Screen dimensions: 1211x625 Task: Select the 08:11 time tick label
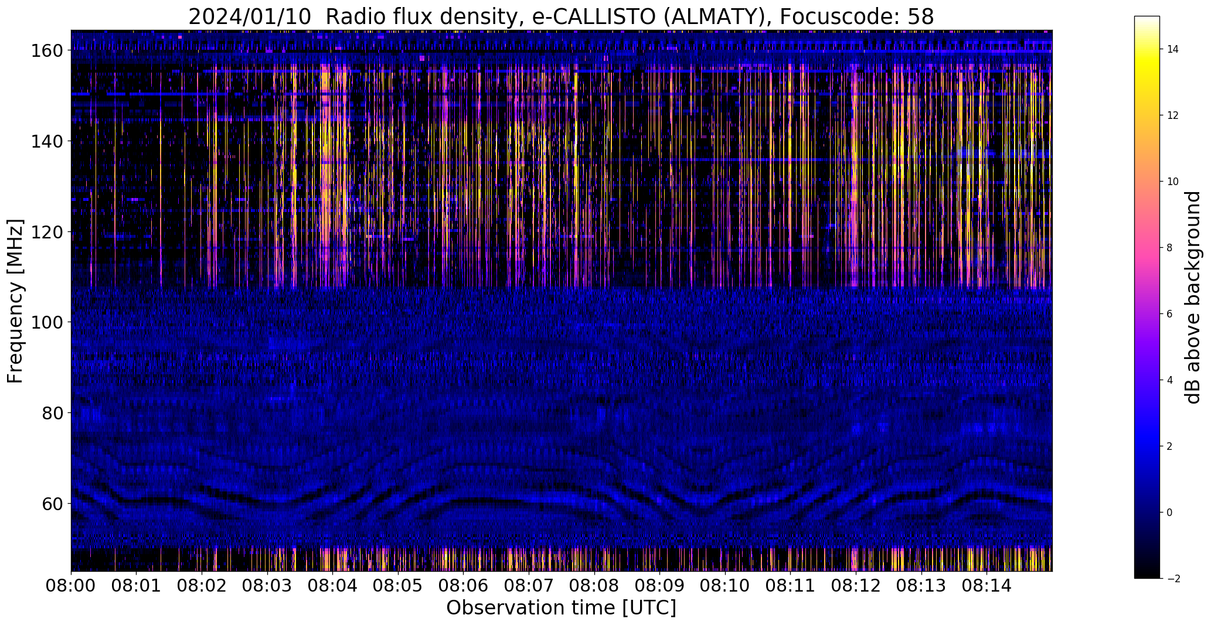(x=790, y=585)
